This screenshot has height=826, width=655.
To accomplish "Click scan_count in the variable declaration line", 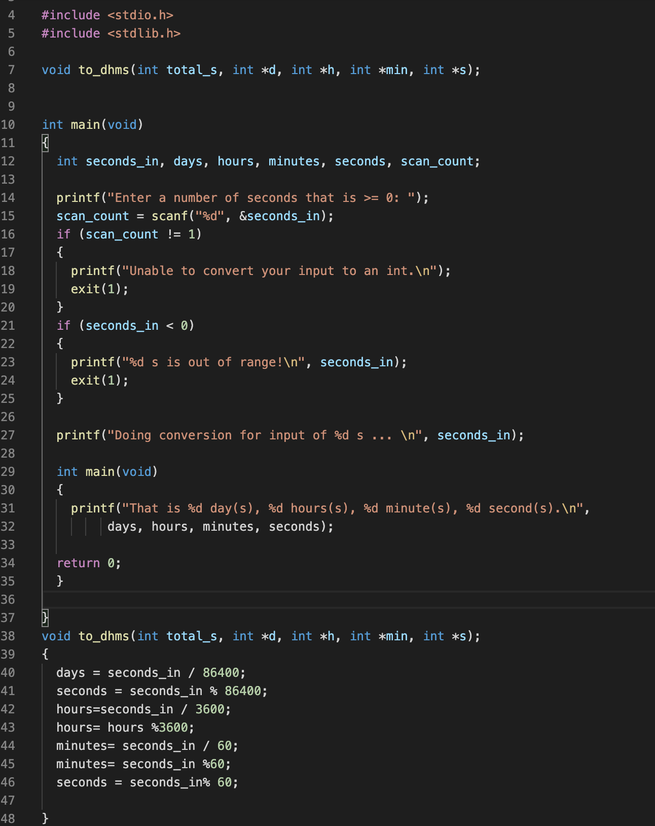I will click(x=437, y=161).
